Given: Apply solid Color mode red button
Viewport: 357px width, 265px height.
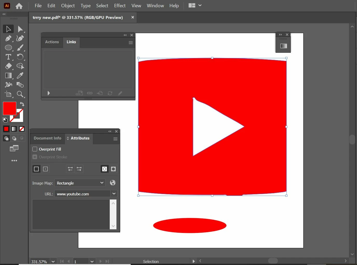Looking at the screenshot, I should [x=6, y=129].
